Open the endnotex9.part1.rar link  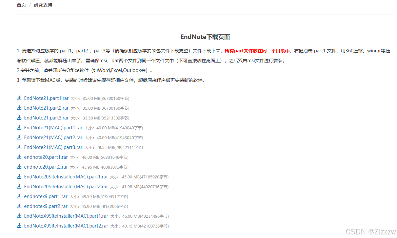pyautogui.click(x=46, y=196)
